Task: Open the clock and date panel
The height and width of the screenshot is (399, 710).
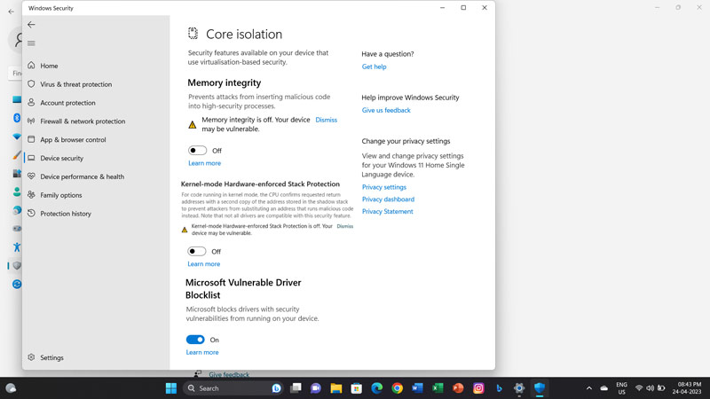Action: pos(687,388)
